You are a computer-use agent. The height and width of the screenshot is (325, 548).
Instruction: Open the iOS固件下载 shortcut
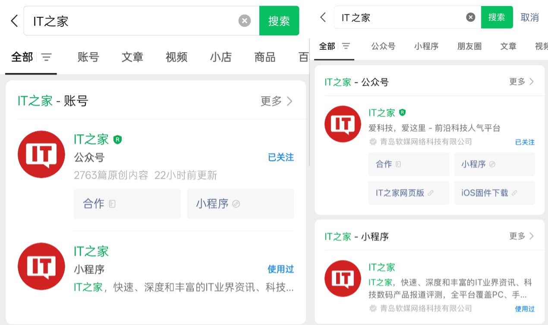[x=494, y=193]
